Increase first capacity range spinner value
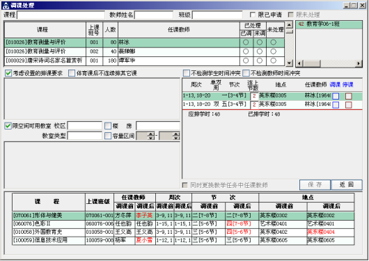The image size is (369, 261). [x=151, y=134]
